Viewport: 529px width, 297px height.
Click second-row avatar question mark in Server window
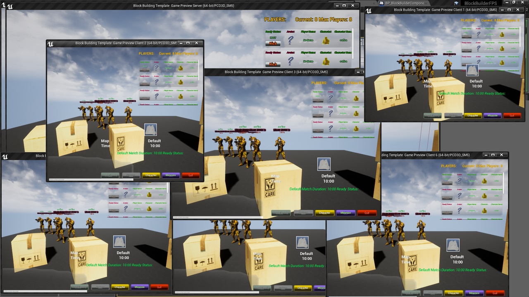click(x=291, y=61)
